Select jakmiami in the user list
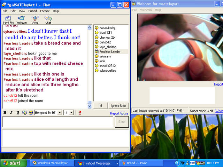The height and width of the screenshot is (167, 223). 105,56
